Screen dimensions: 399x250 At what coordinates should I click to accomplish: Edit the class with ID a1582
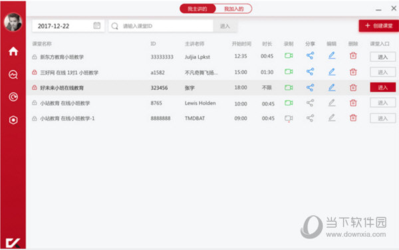click(332, 72)
